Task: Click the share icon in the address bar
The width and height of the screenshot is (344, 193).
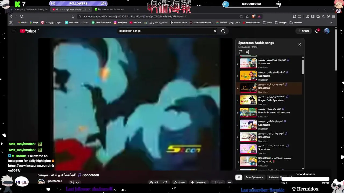Action: tap(247, 16)
